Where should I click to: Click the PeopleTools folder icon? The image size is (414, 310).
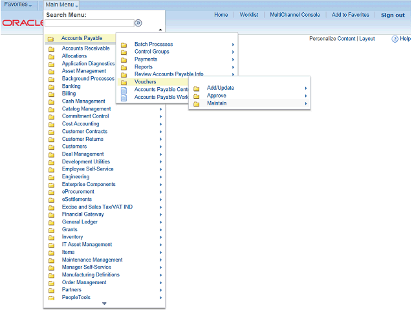click(x=52, y=298)
